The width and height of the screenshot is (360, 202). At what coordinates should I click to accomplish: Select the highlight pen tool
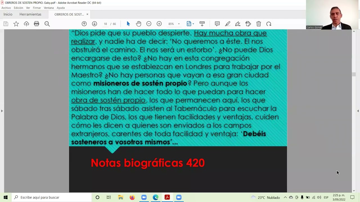coord(228,24)
